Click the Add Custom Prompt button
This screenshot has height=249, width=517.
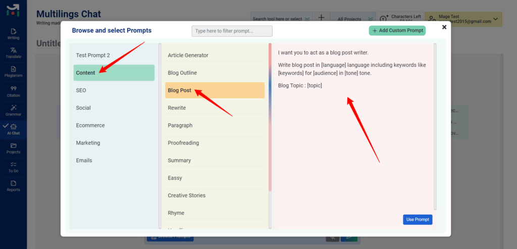tap(397, 31)
